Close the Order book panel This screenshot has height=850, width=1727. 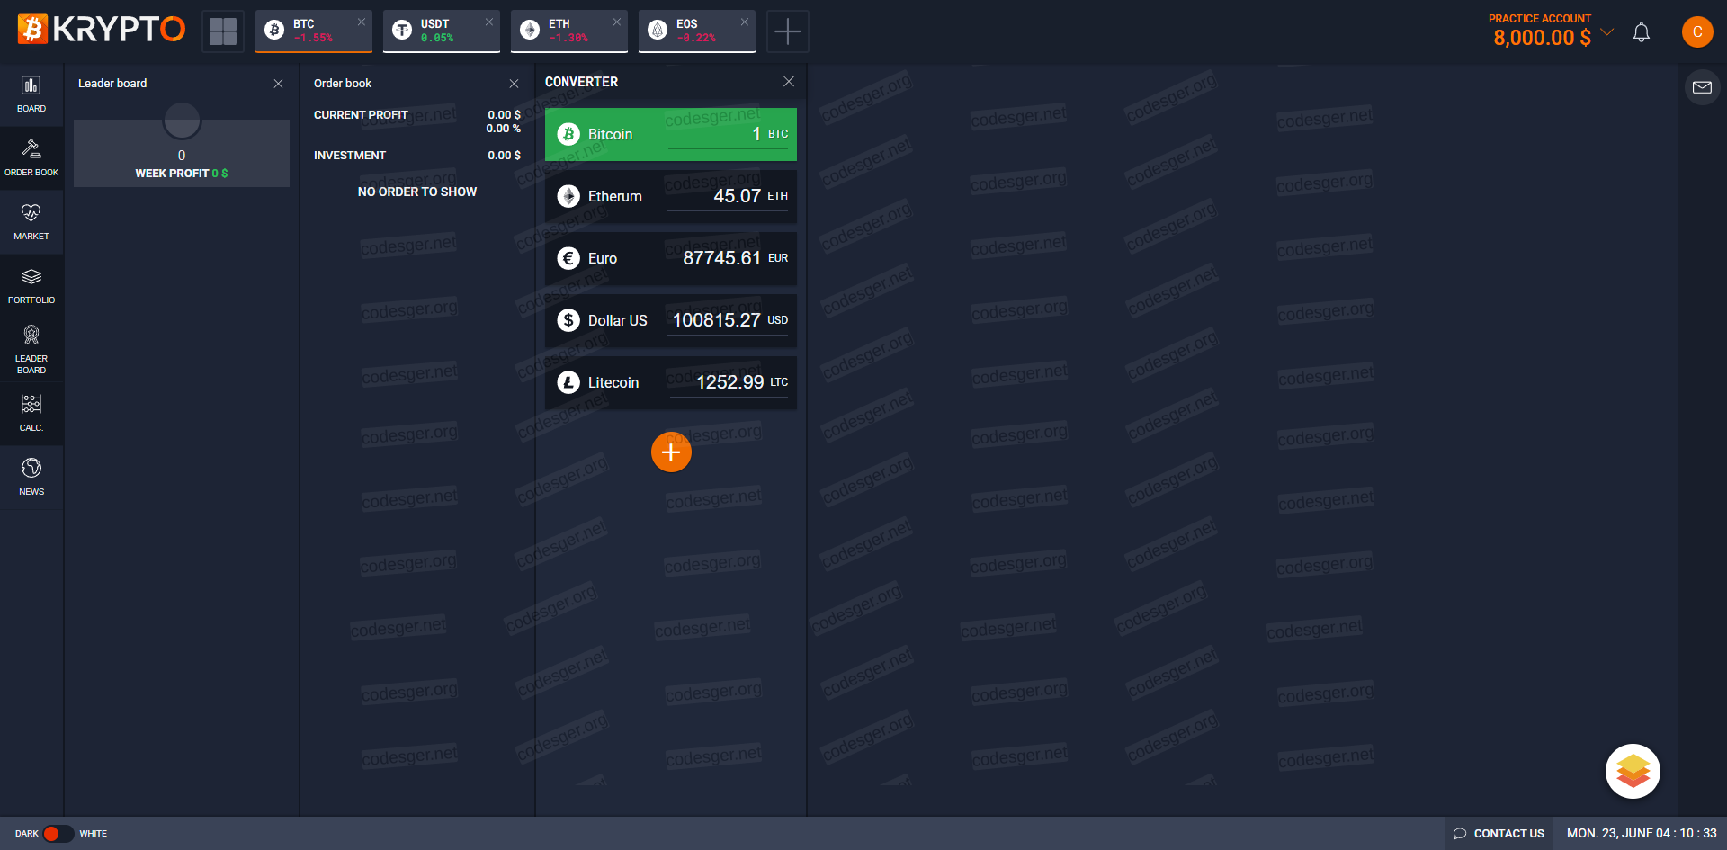pos(514,84)
